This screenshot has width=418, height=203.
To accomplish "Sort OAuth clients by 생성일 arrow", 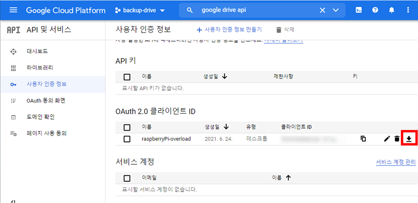I will (x=226, y=127).
